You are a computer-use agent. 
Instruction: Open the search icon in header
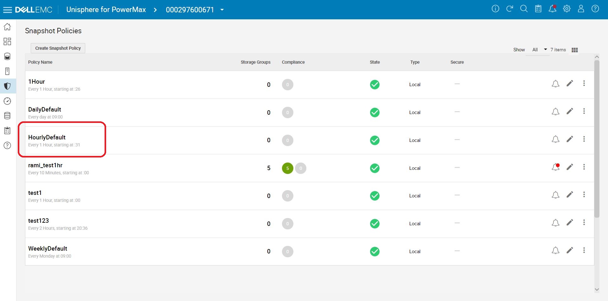(x=524, y=9)
